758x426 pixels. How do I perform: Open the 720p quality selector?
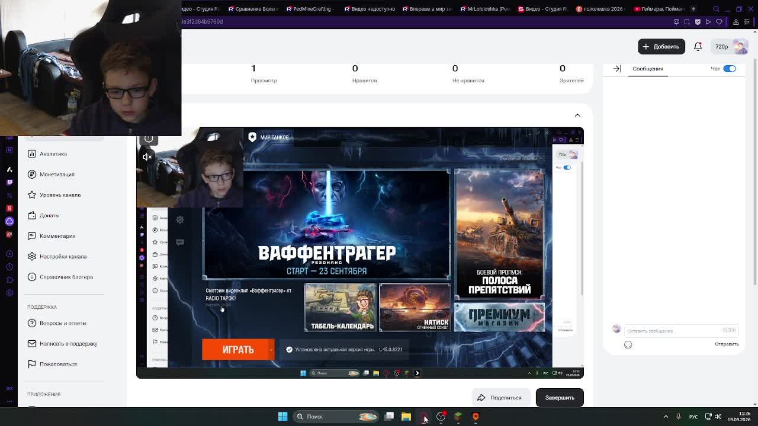click(721, 47)
